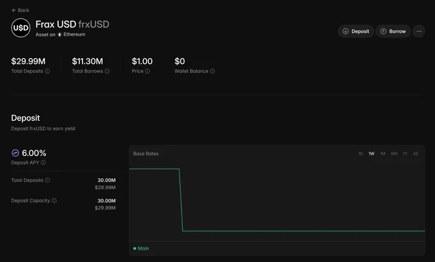Show info icon for Deposit Capacity
Viewport: 435px width, 262px height.
pyautogui.click(x=54, y=201)
